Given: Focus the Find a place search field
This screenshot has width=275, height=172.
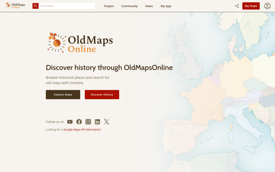Looking at the screenshot, I should click(x=66, y=6).
